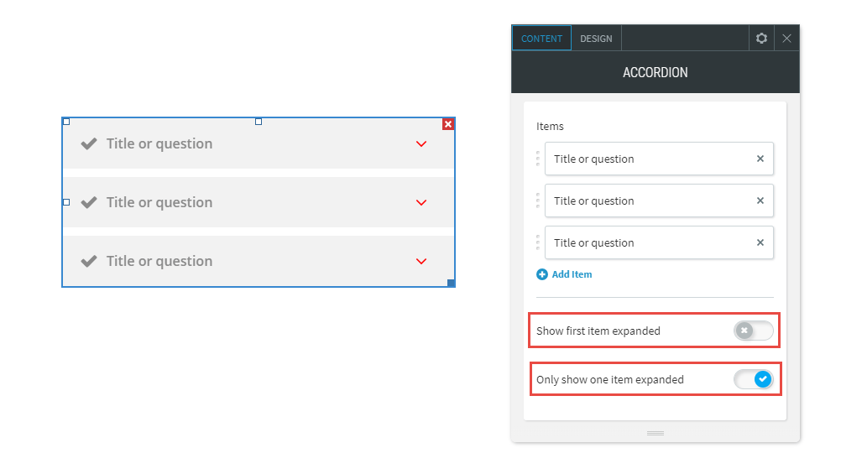Remove the second item in Items list
841x474 pixels.
point(760,201)
